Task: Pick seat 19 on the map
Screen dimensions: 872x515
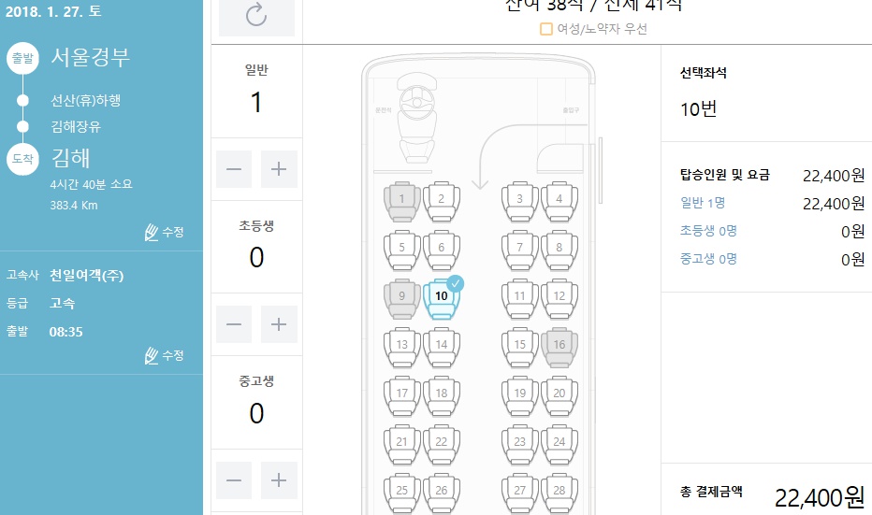Action: pyautogui.click(x=519, y=395)
